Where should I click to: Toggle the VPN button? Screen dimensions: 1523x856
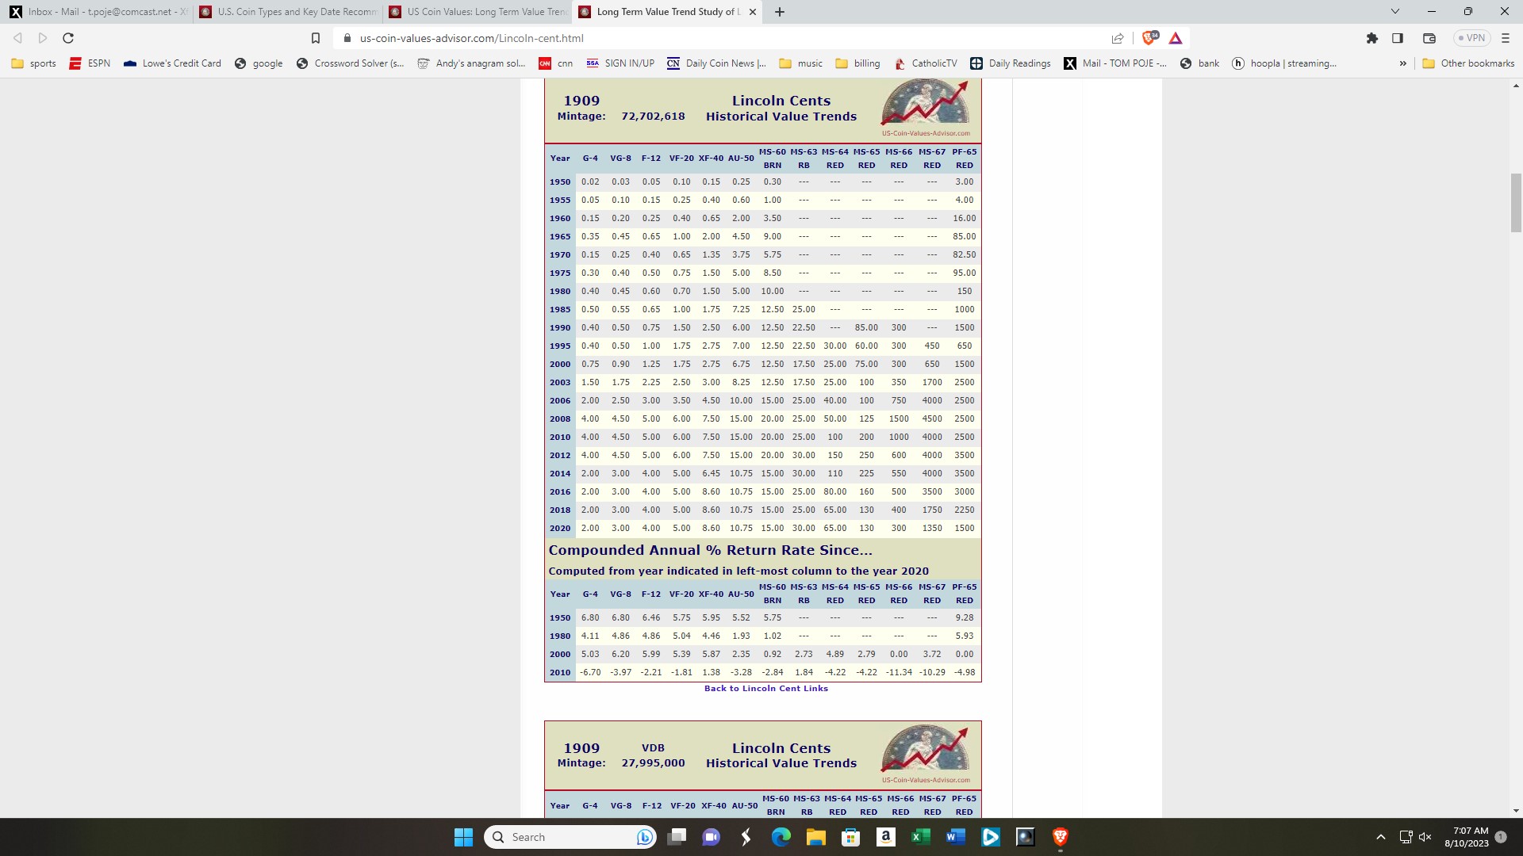pyautogui.click(x=1471, y=38)
